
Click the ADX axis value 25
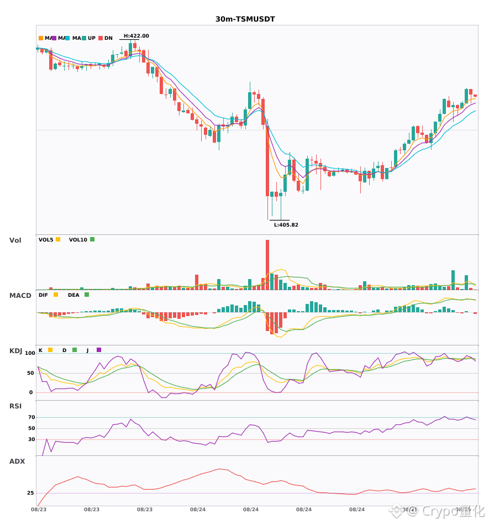coord(30,493)
